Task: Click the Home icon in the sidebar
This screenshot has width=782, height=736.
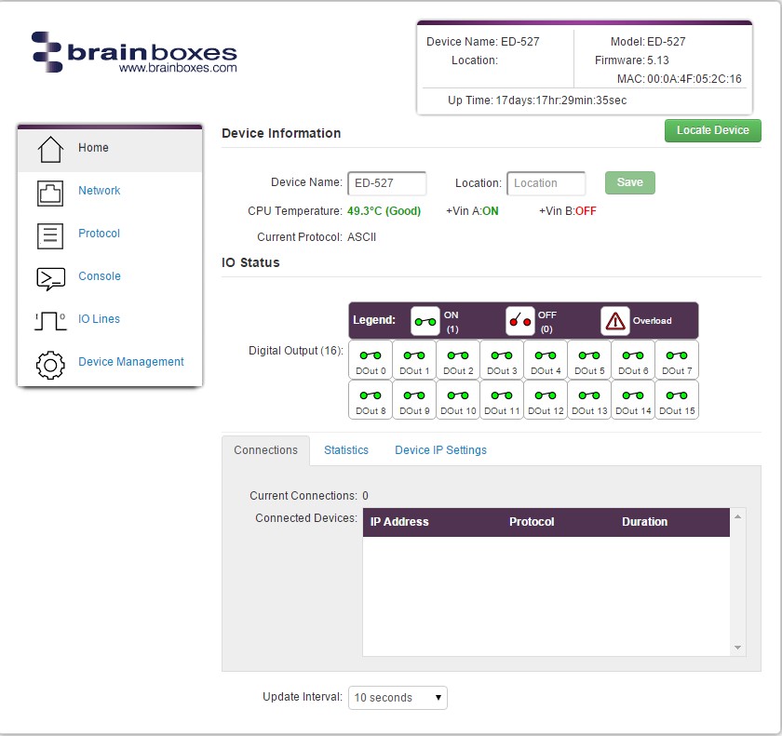Action: (x=50, y=147)
